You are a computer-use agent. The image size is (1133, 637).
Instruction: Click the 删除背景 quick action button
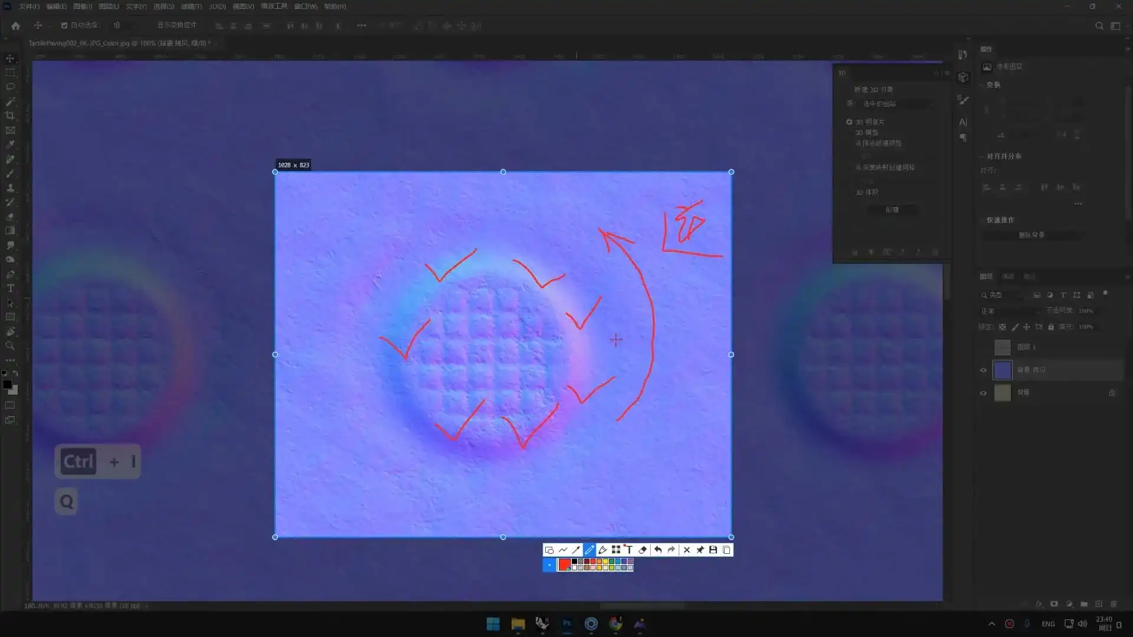(x=1032, y=235)
